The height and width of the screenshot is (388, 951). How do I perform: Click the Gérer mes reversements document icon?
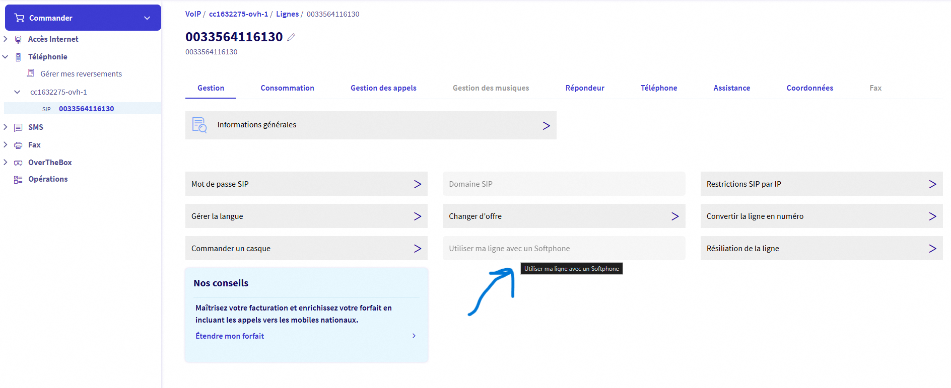point(31,73)
